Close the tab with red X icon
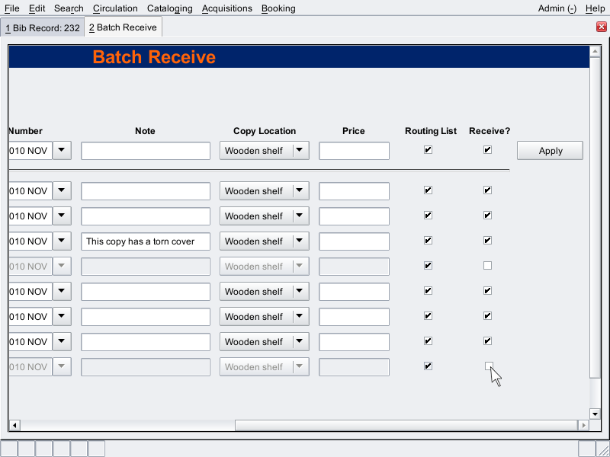Image resolution: width=610 pixels, height=457 pixels. click(601, 27)
